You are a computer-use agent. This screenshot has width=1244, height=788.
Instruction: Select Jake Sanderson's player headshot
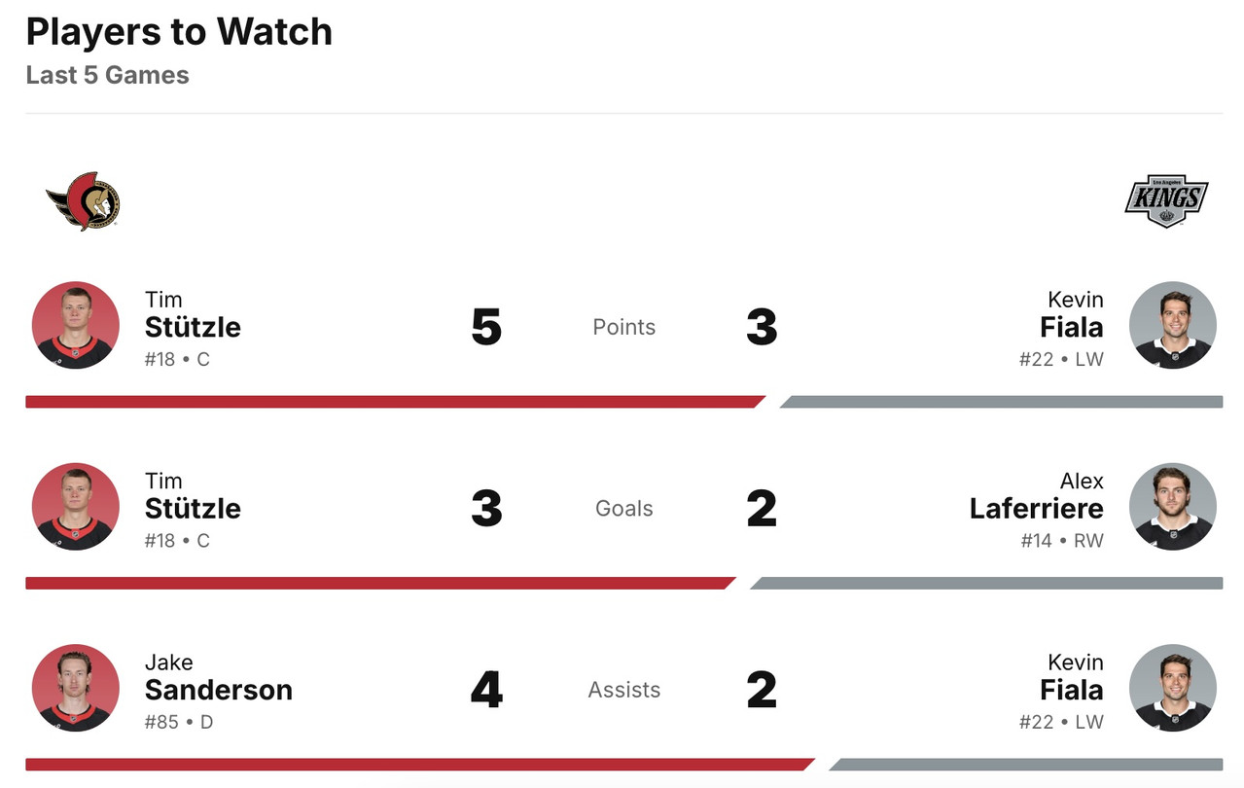(x=76, y=688)
